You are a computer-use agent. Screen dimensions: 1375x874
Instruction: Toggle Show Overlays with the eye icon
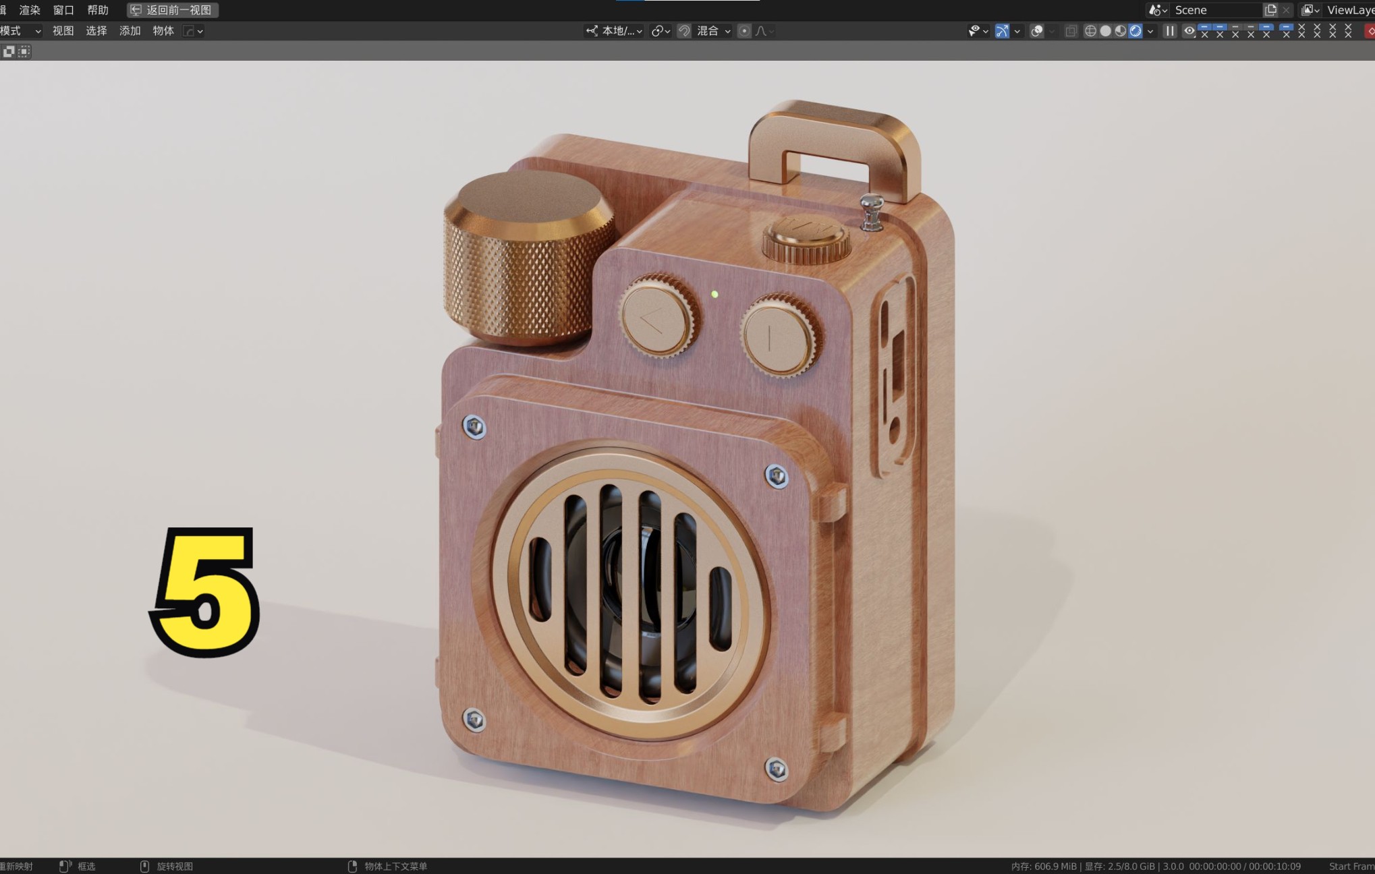click(1189, 31)
